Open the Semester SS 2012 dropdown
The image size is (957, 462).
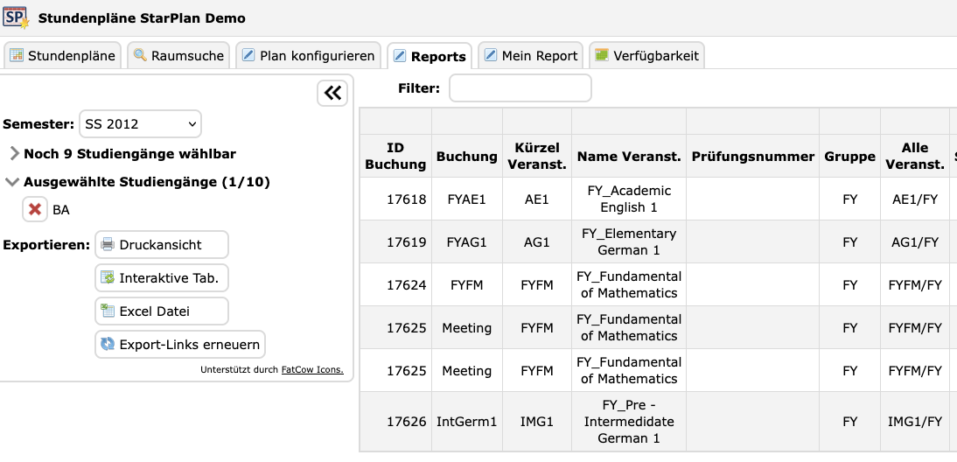point(140,124)
